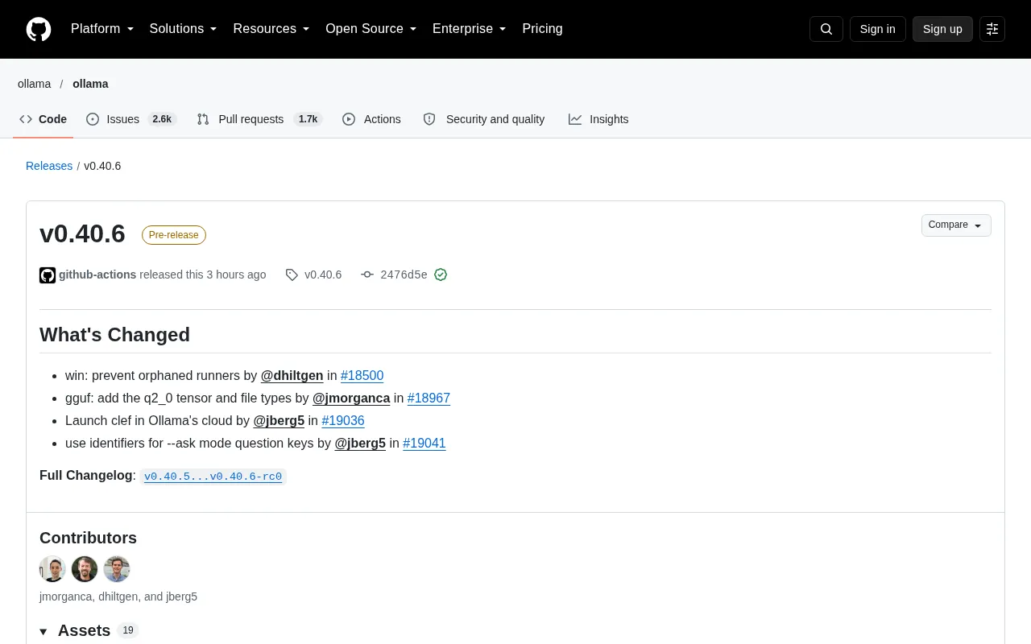This screenshot has width=1031, height=644.
Task: Open dhiltgen's contributor avatar
Action: 85,569
